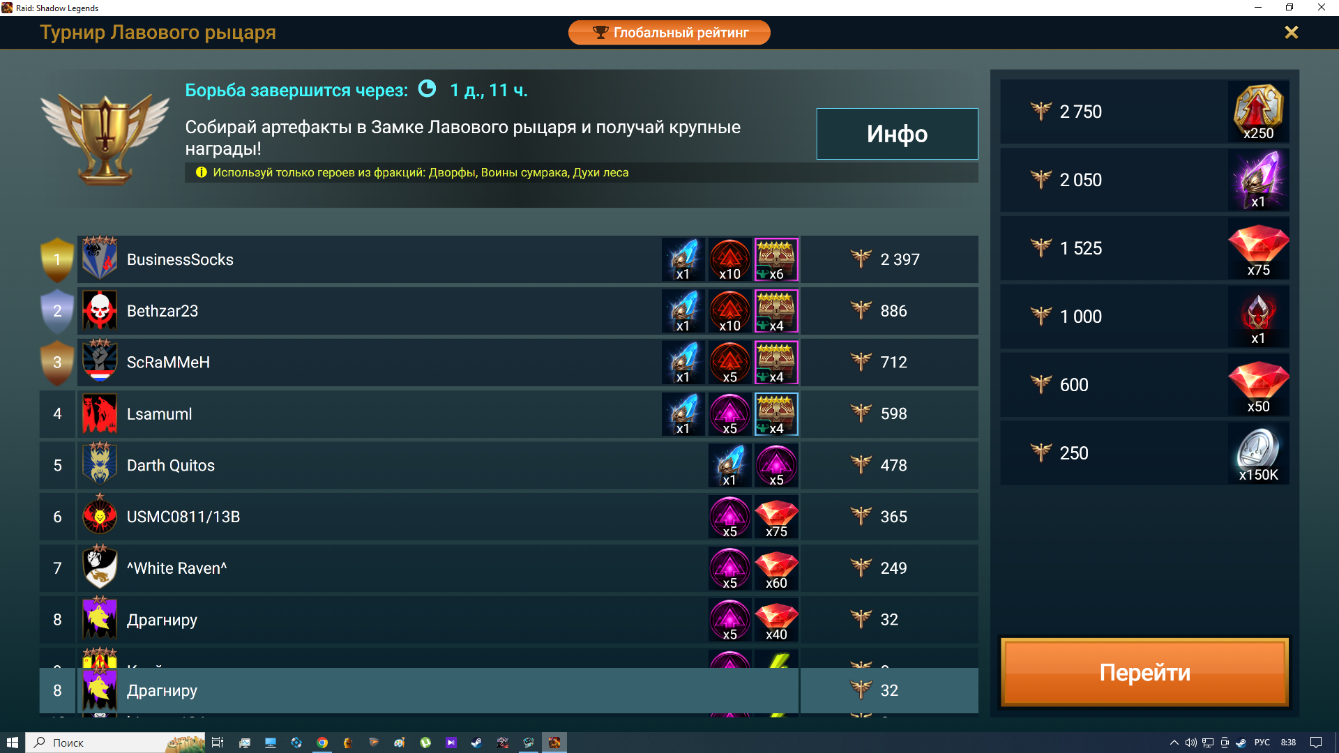Open the Глобальный рейтинг global ranking
The width and height of the screenshot is (1339, 753).
coord(669,32)
